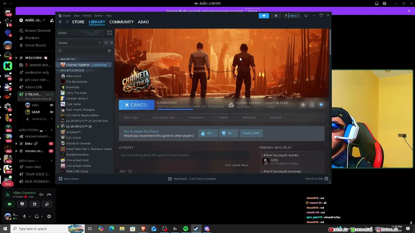Select Brawlhalla in the games list
This screenshot has width=415, height=233.
point(73,87)
